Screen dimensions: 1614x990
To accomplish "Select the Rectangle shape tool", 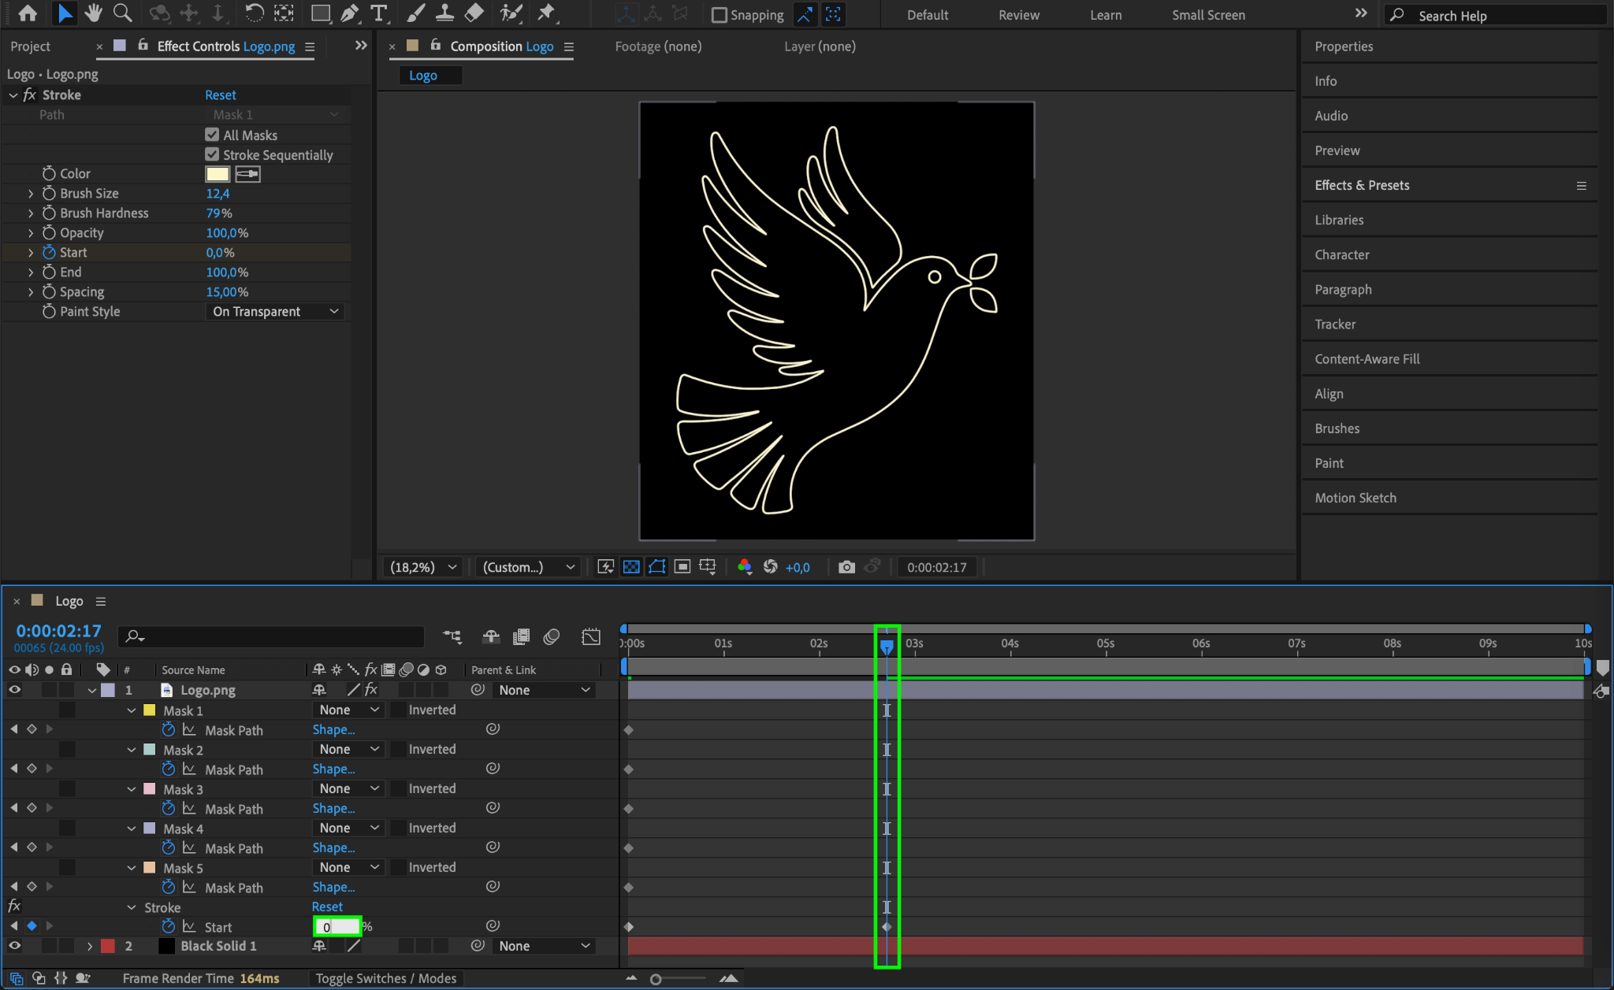I will click(320, 13).
